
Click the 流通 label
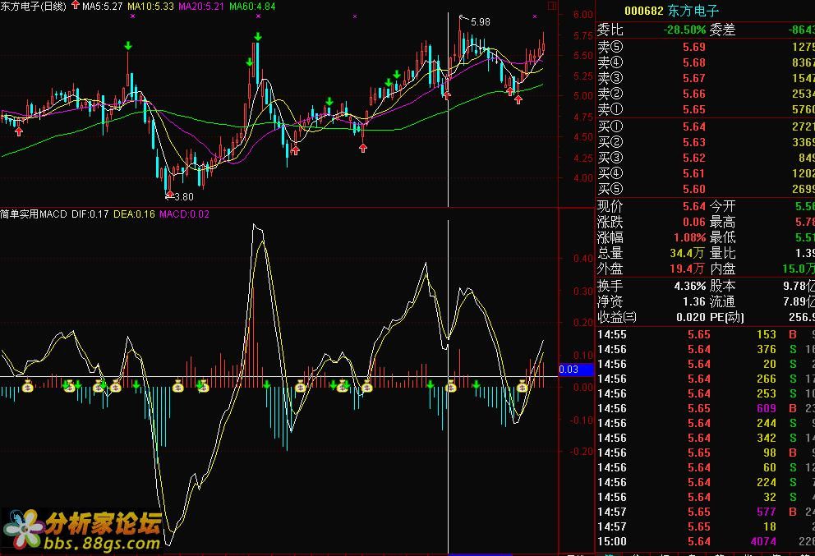pos(722,302)
